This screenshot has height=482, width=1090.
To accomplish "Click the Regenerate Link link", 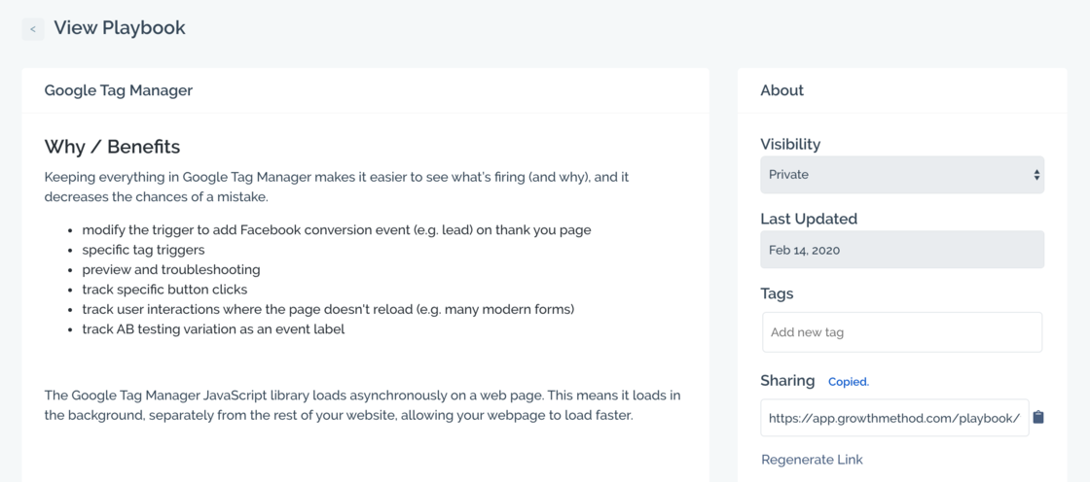I will tap(812, 460).
